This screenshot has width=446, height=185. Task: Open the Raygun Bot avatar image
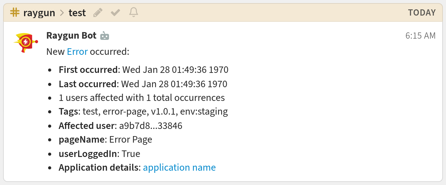[26, 42]
